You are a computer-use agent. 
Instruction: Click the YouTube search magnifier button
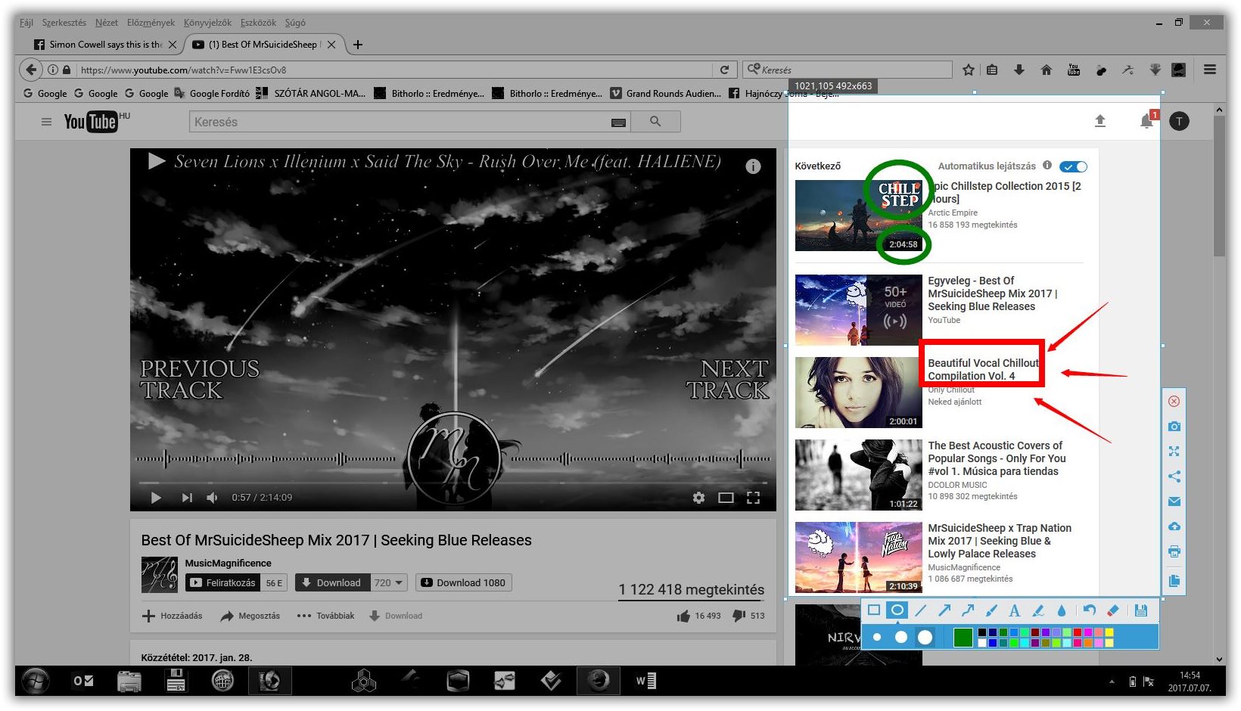click(655, 121)
